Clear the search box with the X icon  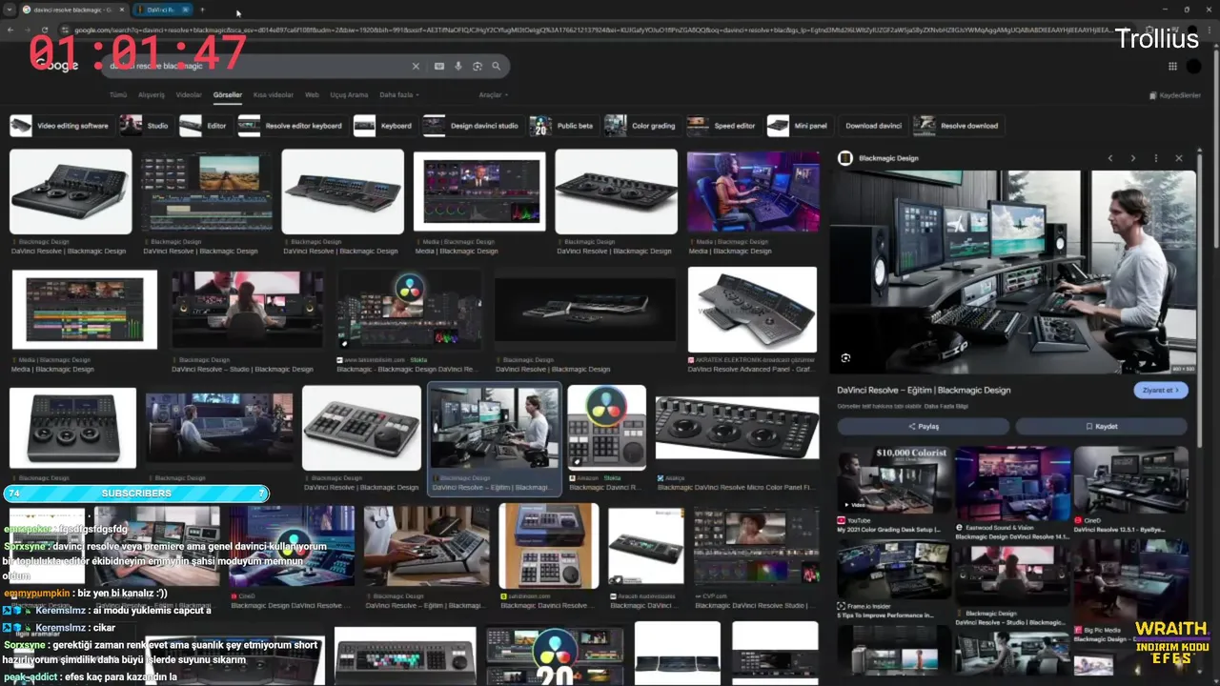point(416,66)
